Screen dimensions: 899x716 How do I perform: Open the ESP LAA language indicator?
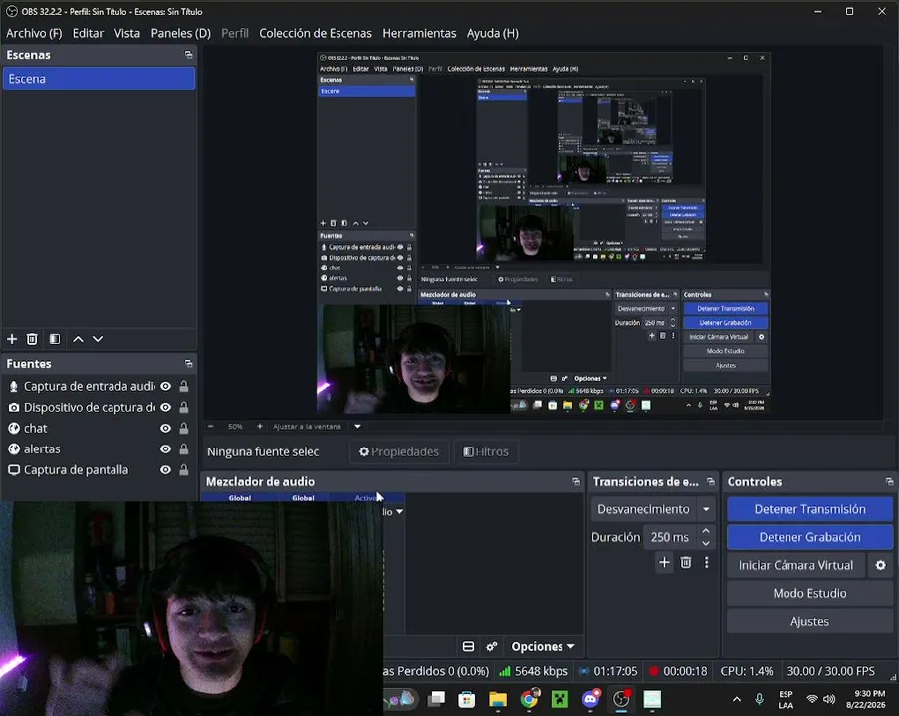786,699
